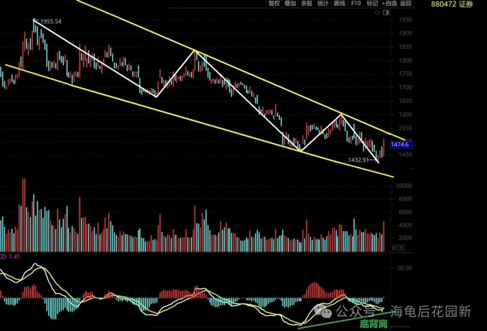Viewport: 487px width, 331px height.
Task: Click the 返回 back button
Action: (406, 4)
